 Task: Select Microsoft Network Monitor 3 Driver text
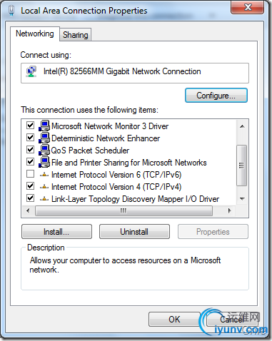pyautogui.click(x=110, y=126)
